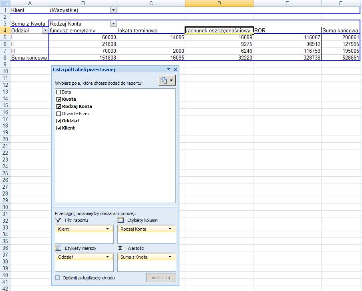The height and width of the screenshot is (291, 362).
Task: Select total cell 32220
Action: click(x=219, y=58)
